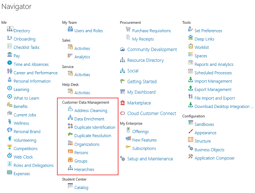
Task: Click the Community Development cloud icon
Action: (122, 49)
